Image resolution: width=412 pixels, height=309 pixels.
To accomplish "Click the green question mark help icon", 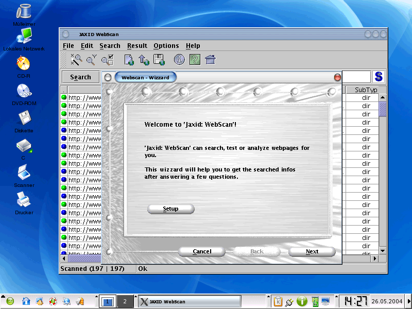I will coord(195,60).
